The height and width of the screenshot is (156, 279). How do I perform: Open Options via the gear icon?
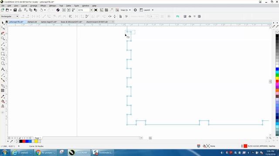(135, 10)
